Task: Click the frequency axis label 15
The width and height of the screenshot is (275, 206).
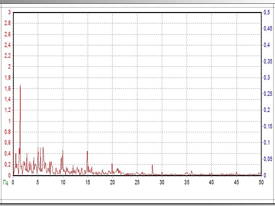Action: 88,182
